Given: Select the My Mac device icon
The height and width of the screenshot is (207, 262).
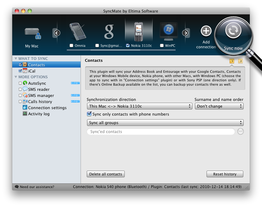Looking at the screenshot, I should [x=33, y=34].
